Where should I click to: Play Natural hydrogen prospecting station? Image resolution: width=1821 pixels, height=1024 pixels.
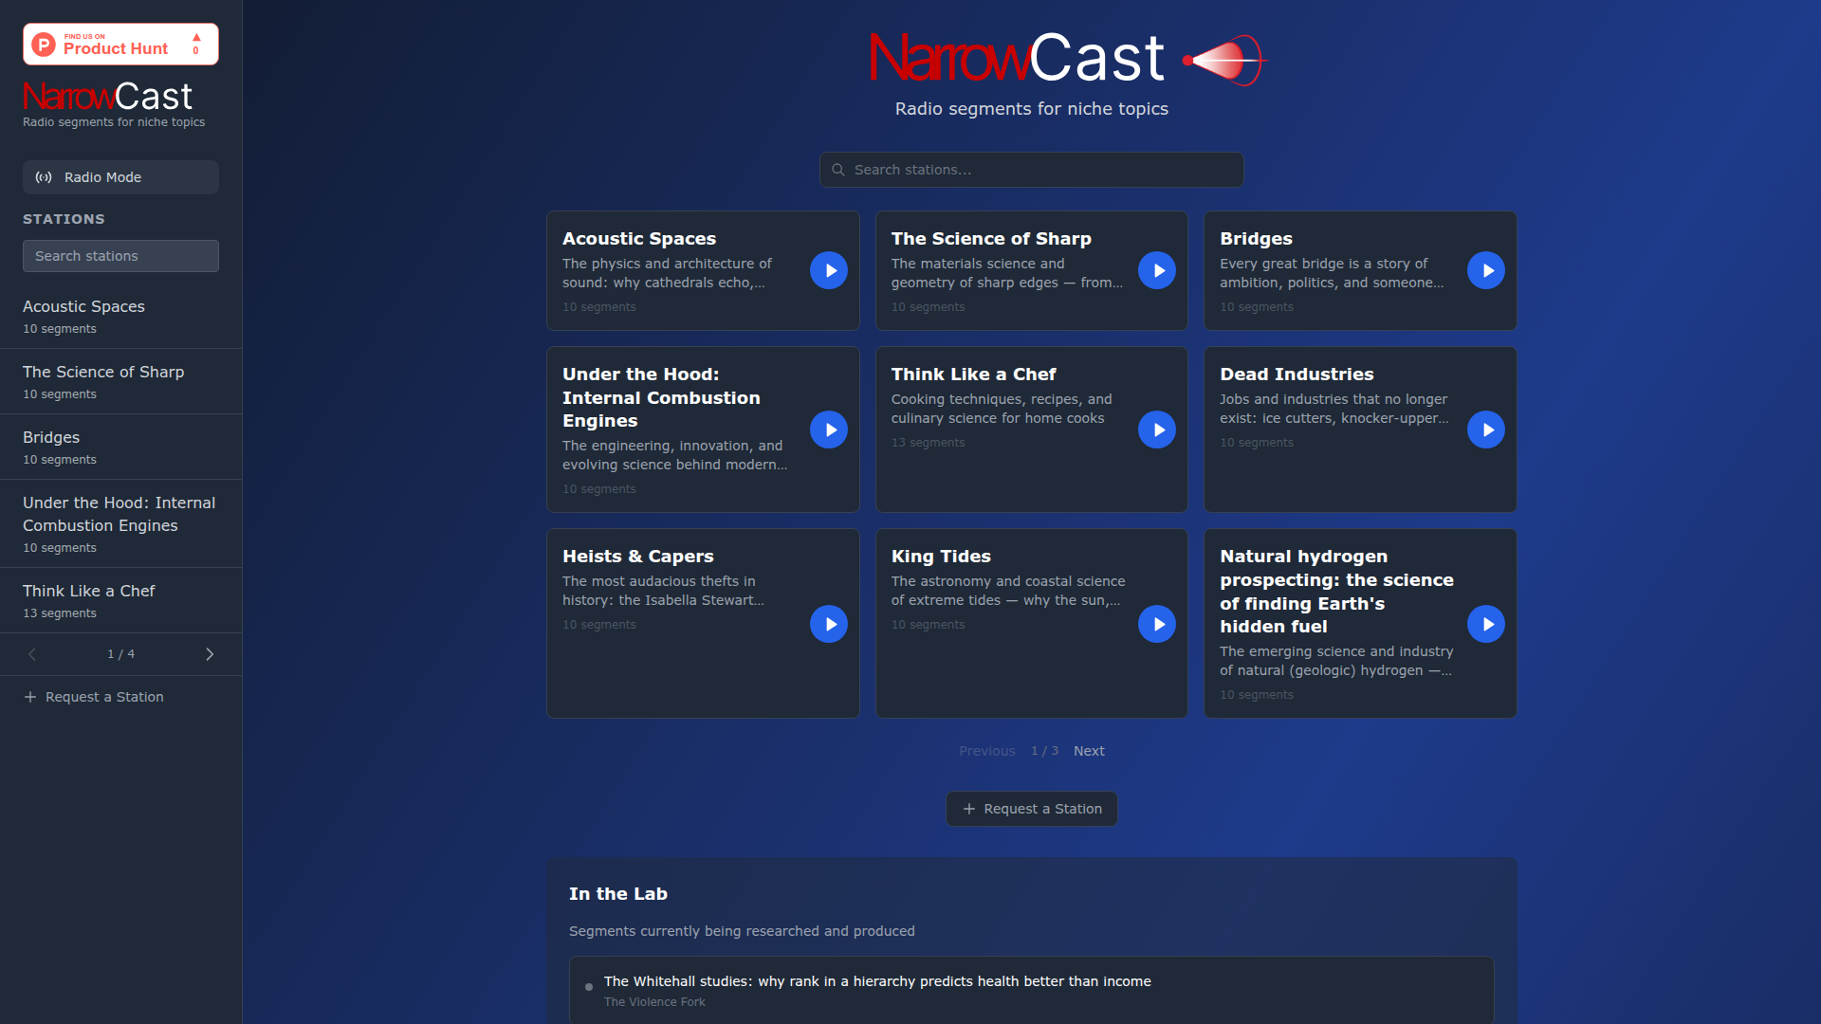pos(1486,624)
